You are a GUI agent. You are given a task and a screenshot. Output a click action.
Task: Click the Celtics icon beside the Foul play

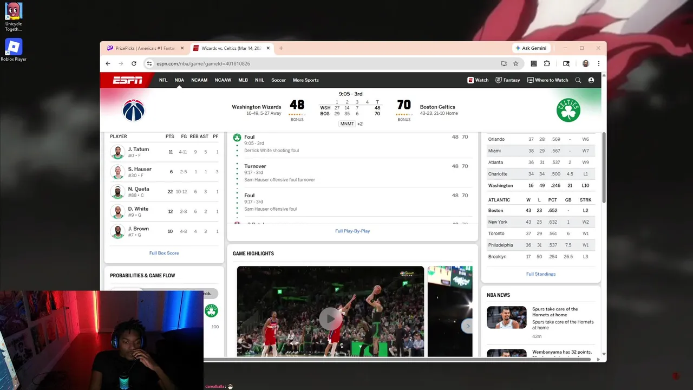pos(237,138)
